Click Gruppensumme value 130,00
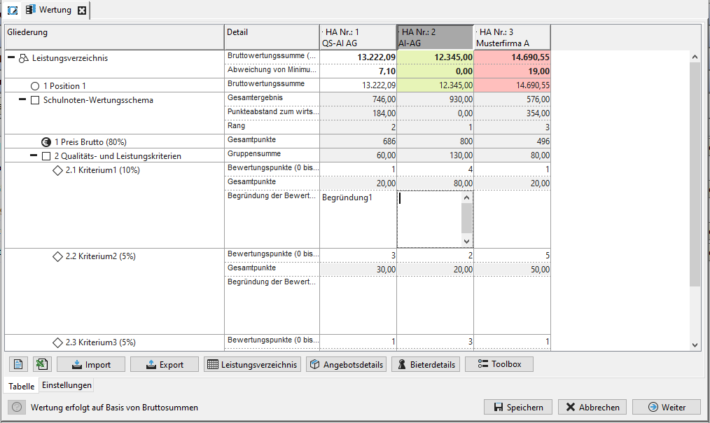 pos(435,155)
